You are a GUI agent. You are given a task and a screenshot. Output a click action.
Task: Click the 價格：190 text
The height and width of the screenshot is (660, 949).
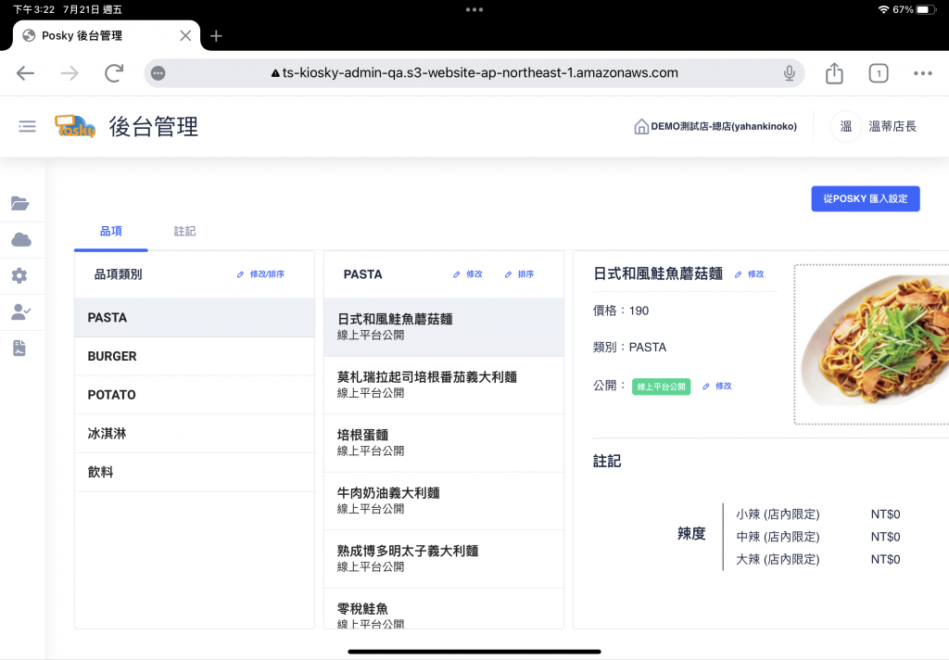pos(620,311)
